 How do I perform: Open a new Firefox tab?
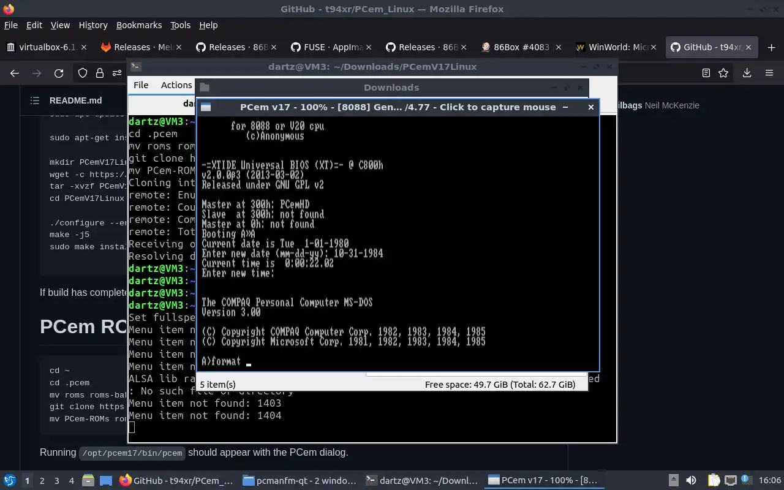click(771, 47)
